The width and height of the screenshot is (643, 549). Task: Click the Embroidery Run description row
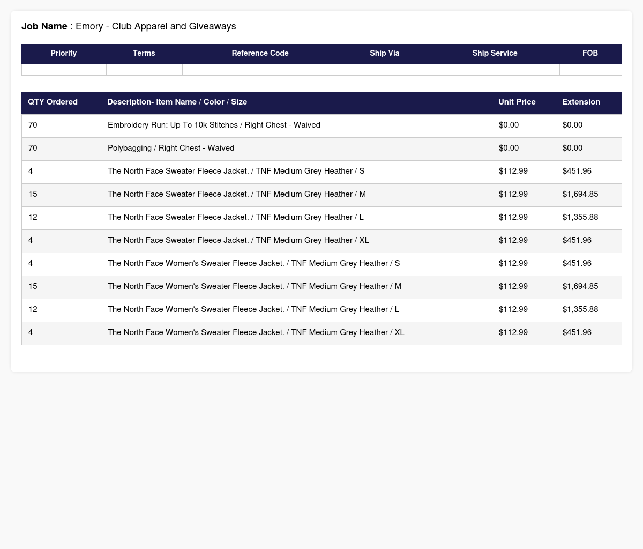(x=214, y=125)
